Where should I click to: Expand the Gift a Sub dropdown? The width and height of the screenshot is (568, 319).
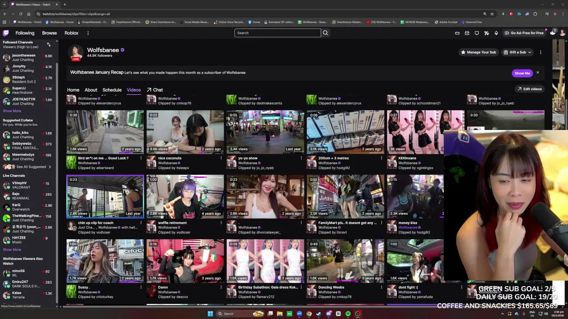[517, 52]
